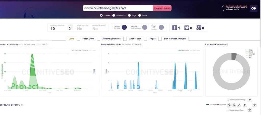Click the zoom out magnifier icon
The height and width of the screenshot is (115, 261).
[x=234, y=105]
